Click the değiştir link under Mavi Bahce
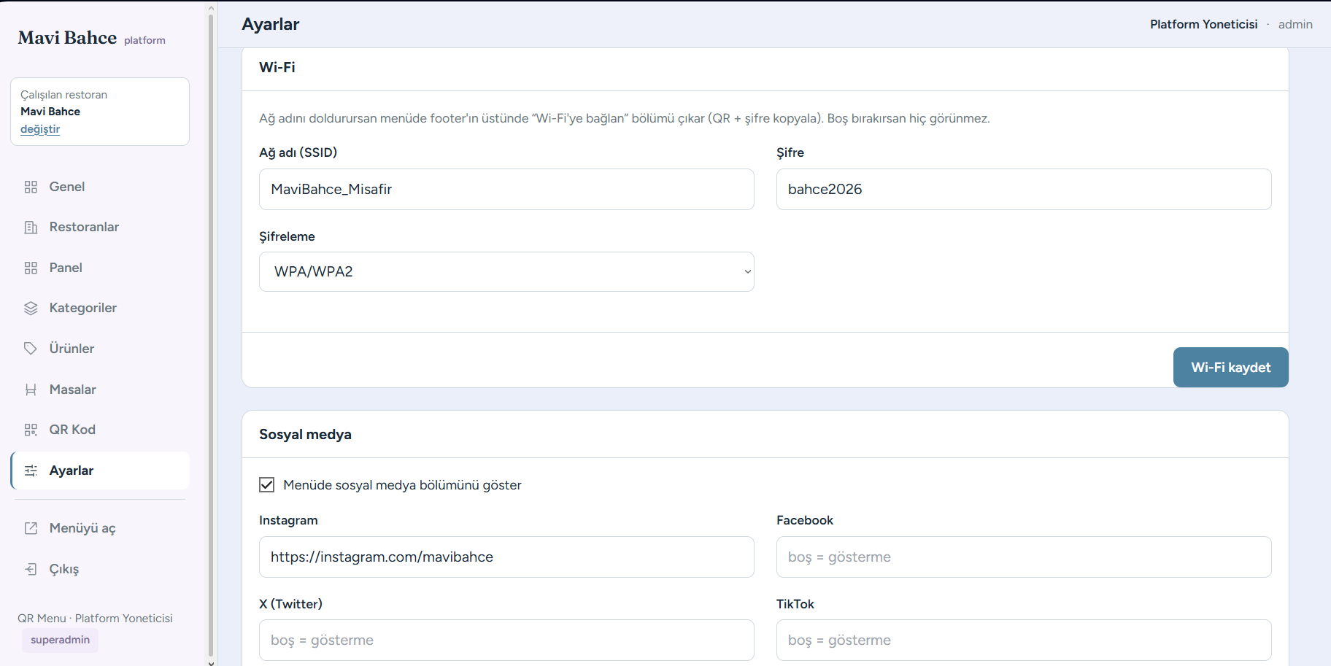Image resolution: width=1331 pixels, height=666 pixels. pos(40,129)
